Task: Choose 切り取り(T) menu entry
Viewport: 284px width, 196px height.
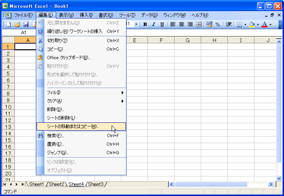Action: pyautogui.click(x=81, y=41)
